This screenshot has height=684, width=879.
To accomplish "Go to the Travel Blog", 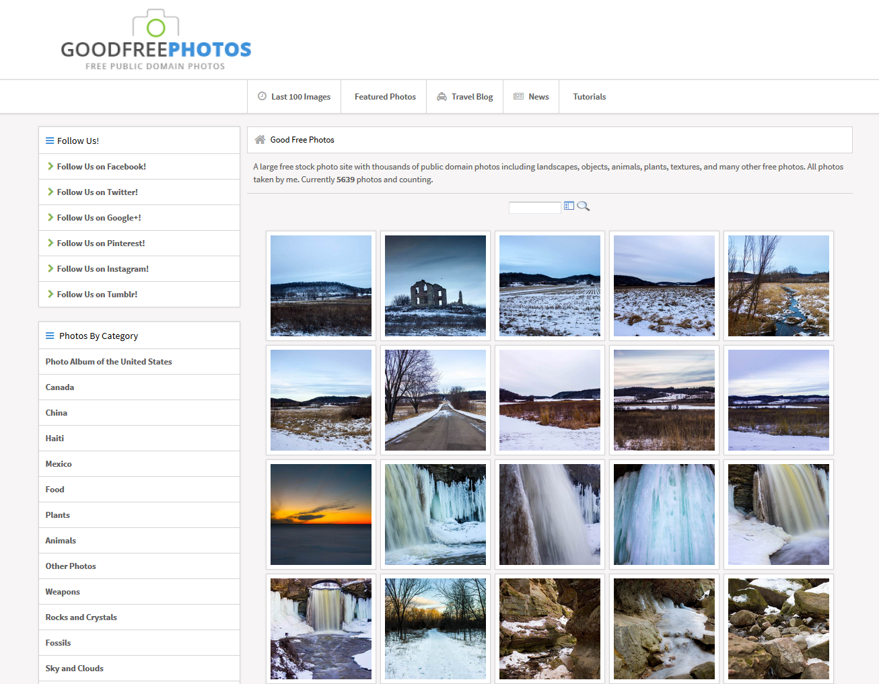I will [x=465, y=97].
